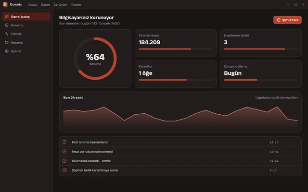Click check icon beside İmza veritabanı güncellendi
This screenshot has height=192, width=308.
pyautogui.click(x=64, y=152)
